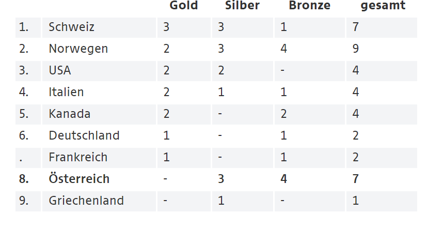Click the Deutschland country cell
The image size is (443, 229).
point(84,136)
